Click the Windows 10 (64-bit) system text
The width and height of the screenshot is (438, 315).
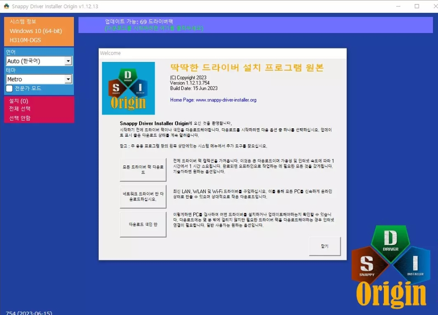pos(36,31)
